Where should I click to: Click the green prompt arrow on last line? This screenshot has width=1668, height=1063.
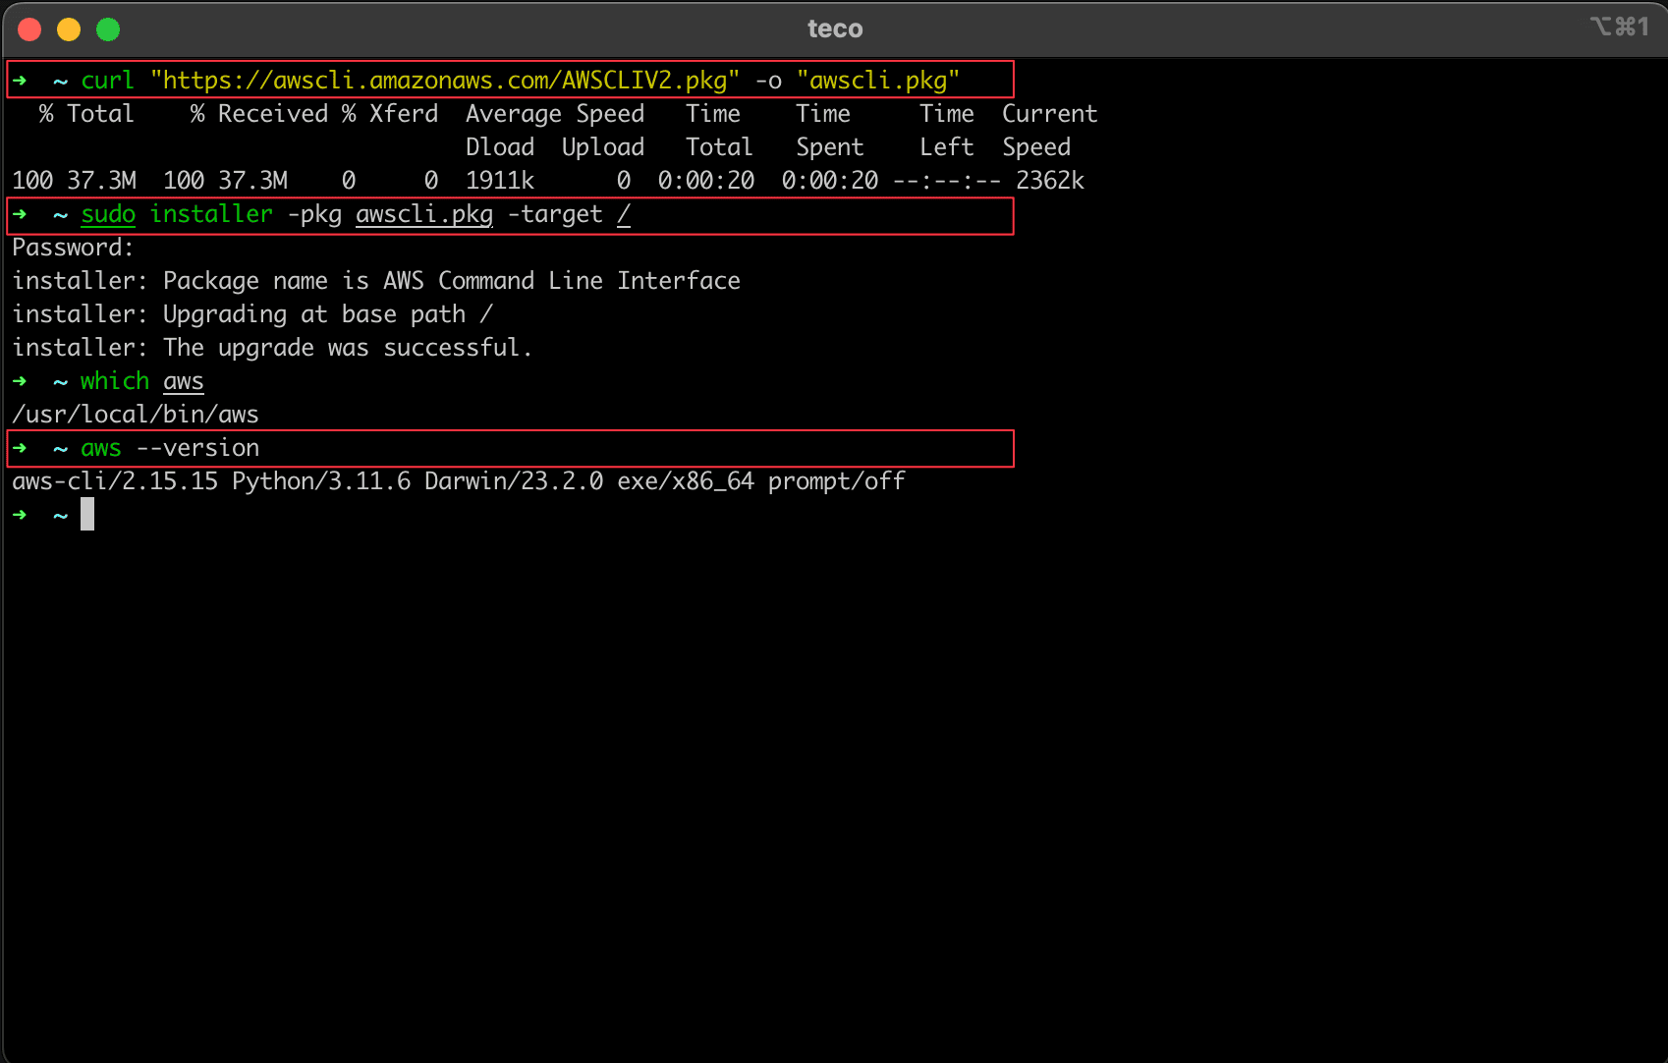pyautogui.click(x=20, y=515)
